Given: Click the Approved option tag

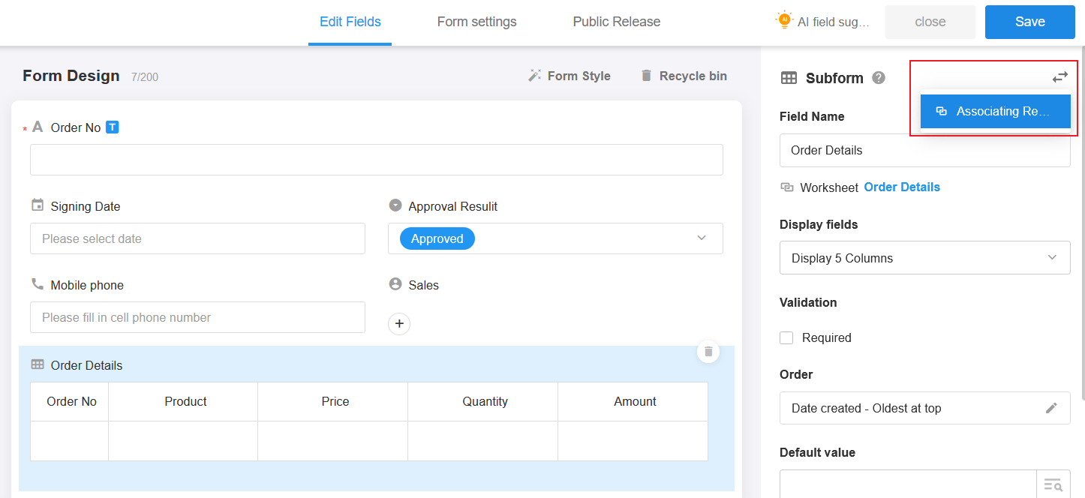Looking at the screenshot, I should pos(437,238).
